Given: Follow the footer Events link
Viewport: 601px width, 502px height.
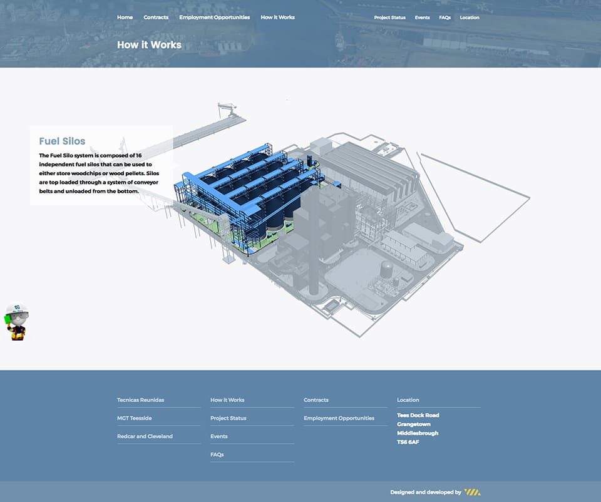Looking at the screenshot, I should coord(219,436).
